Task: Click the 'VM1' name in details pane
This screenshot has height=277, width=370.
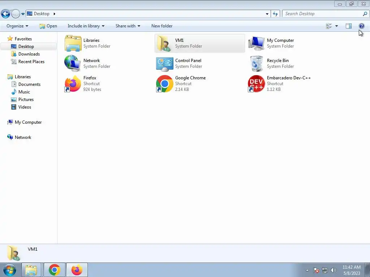Action: 33,249
